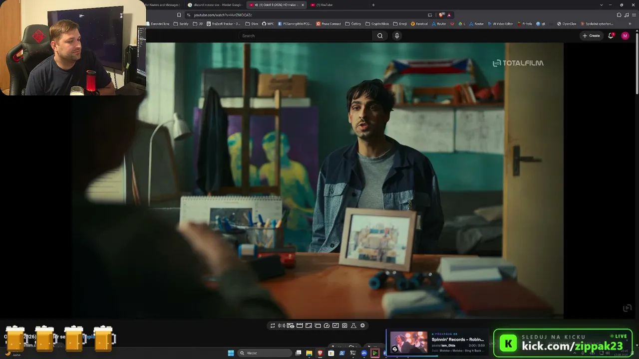
Task: Open the 3D bookmarks folder
Action: [x=198, y=23]
